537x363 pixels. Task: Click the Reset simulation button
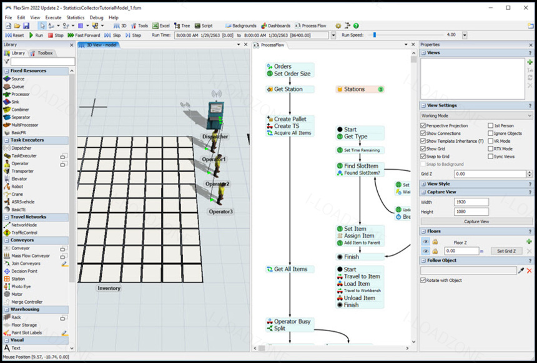point(15,35)
